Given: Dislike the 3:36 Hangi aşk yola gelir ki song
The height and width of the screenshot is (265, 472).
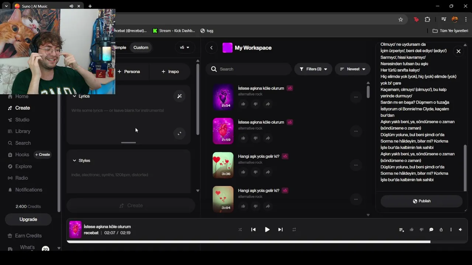Looking at the screenshot, I should (256, 172).
